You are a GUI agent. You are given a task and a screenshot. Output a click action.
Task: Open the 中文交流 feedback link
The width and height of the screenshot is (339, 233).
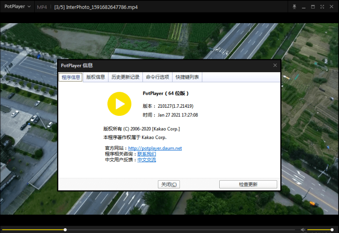coord(146,160)
